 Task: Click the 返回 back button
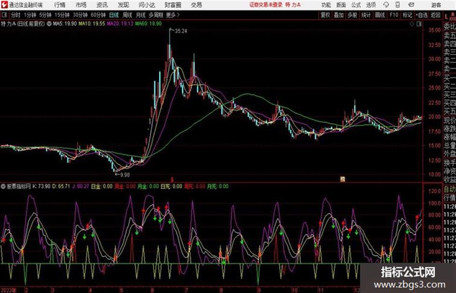[435, 15]
